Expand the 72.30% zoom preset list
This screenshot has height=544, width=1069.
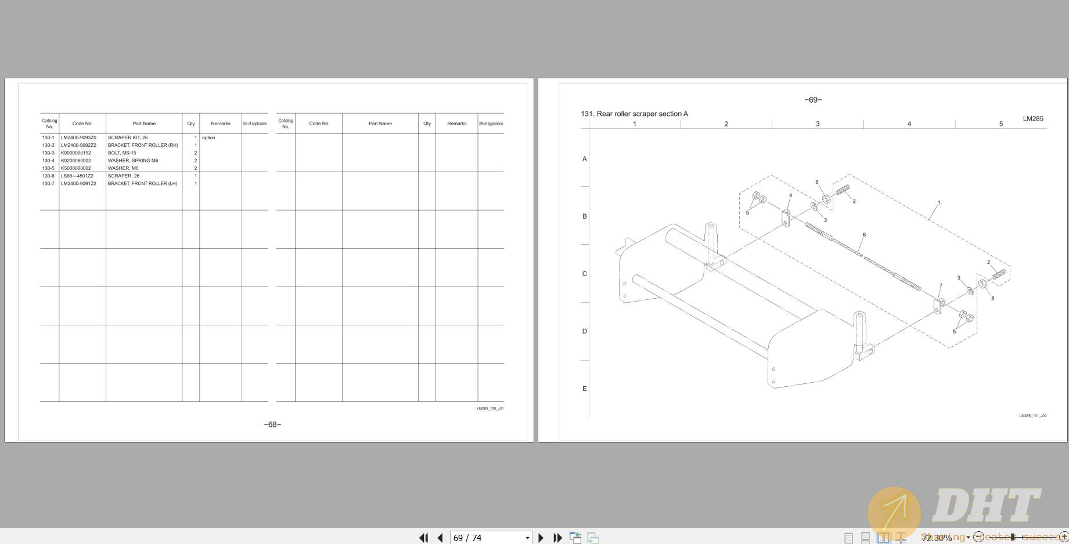(968, 538)
